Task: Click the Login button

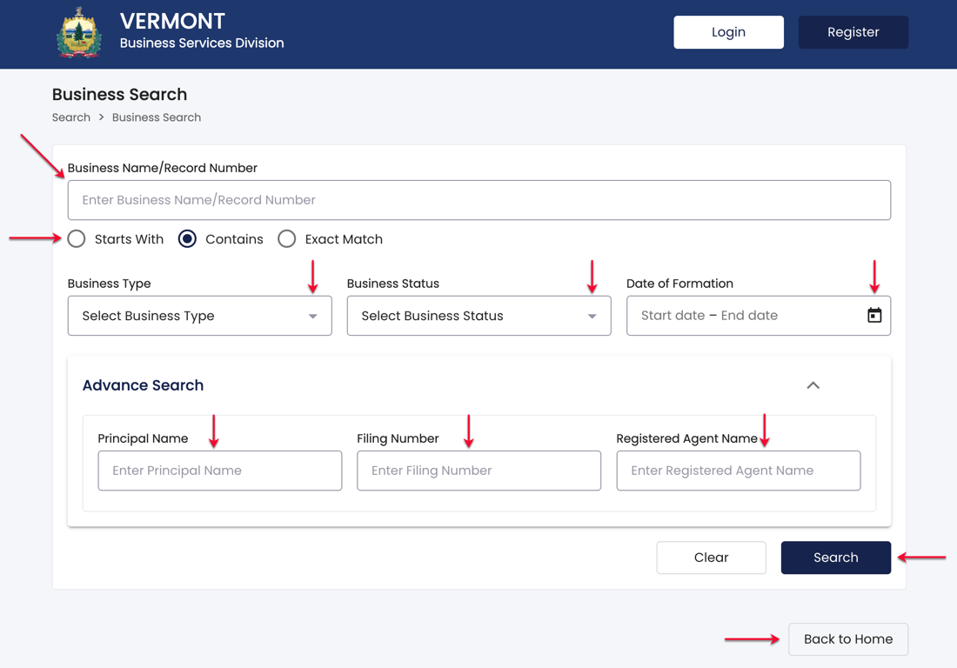Action: [729, 32]
